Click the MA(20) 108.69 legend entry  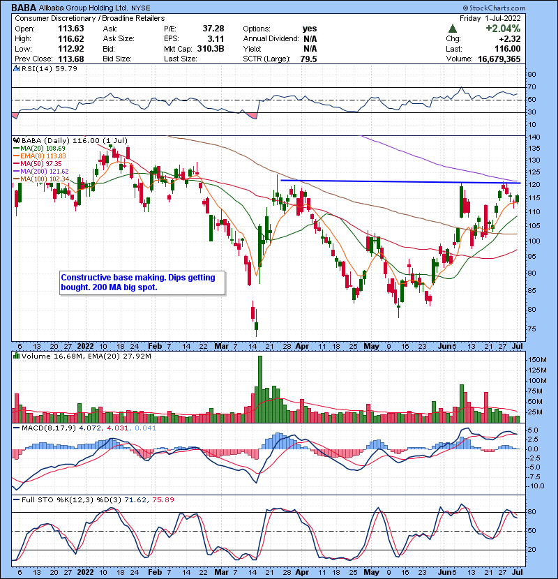tap(40, 149)
